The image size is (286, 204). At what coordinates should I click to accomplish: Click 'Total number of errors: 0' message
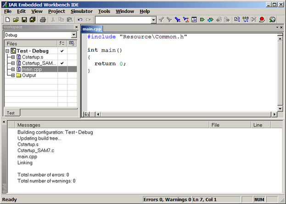tap(43, 175)
